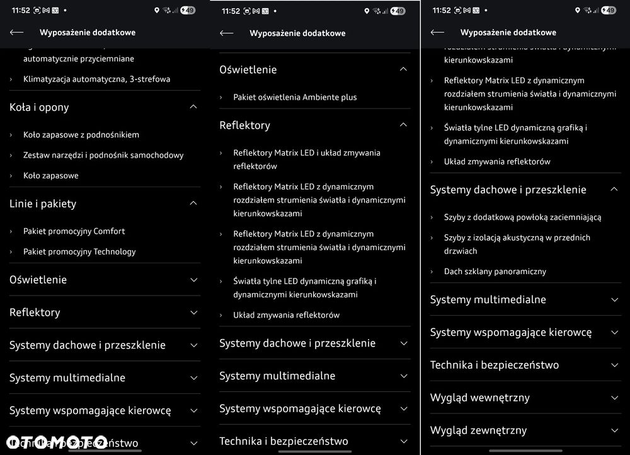The height and width of the screenshot is (455, 630).
Task: Select 'Klimatyzacja automatyczna, 3-strefowa' item
Action: (x=96, y=79)
